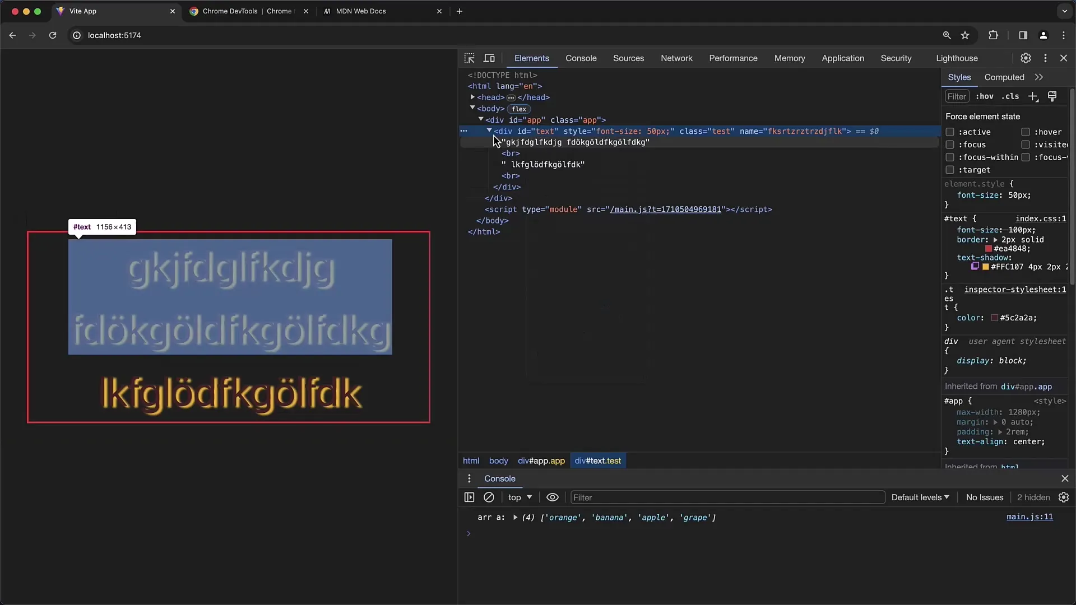
Task: Open the index.css:1 stylesheet link
Action: (x=1041, y=218)
